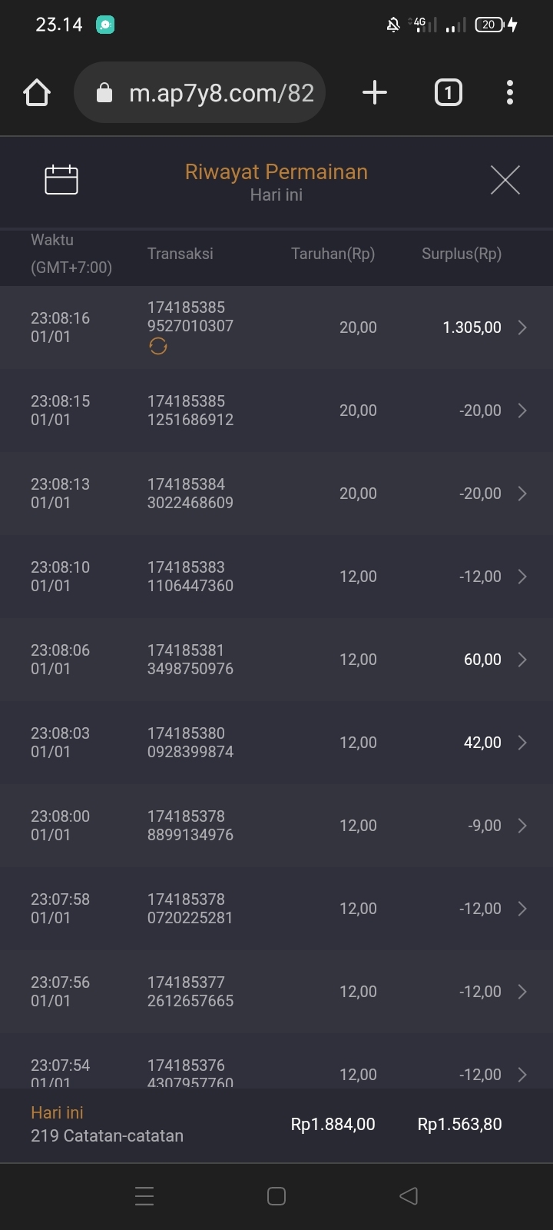Expand the 23:08:15 transaction row chevron
Screen dimensions: 553x1230
pos(522,411)
